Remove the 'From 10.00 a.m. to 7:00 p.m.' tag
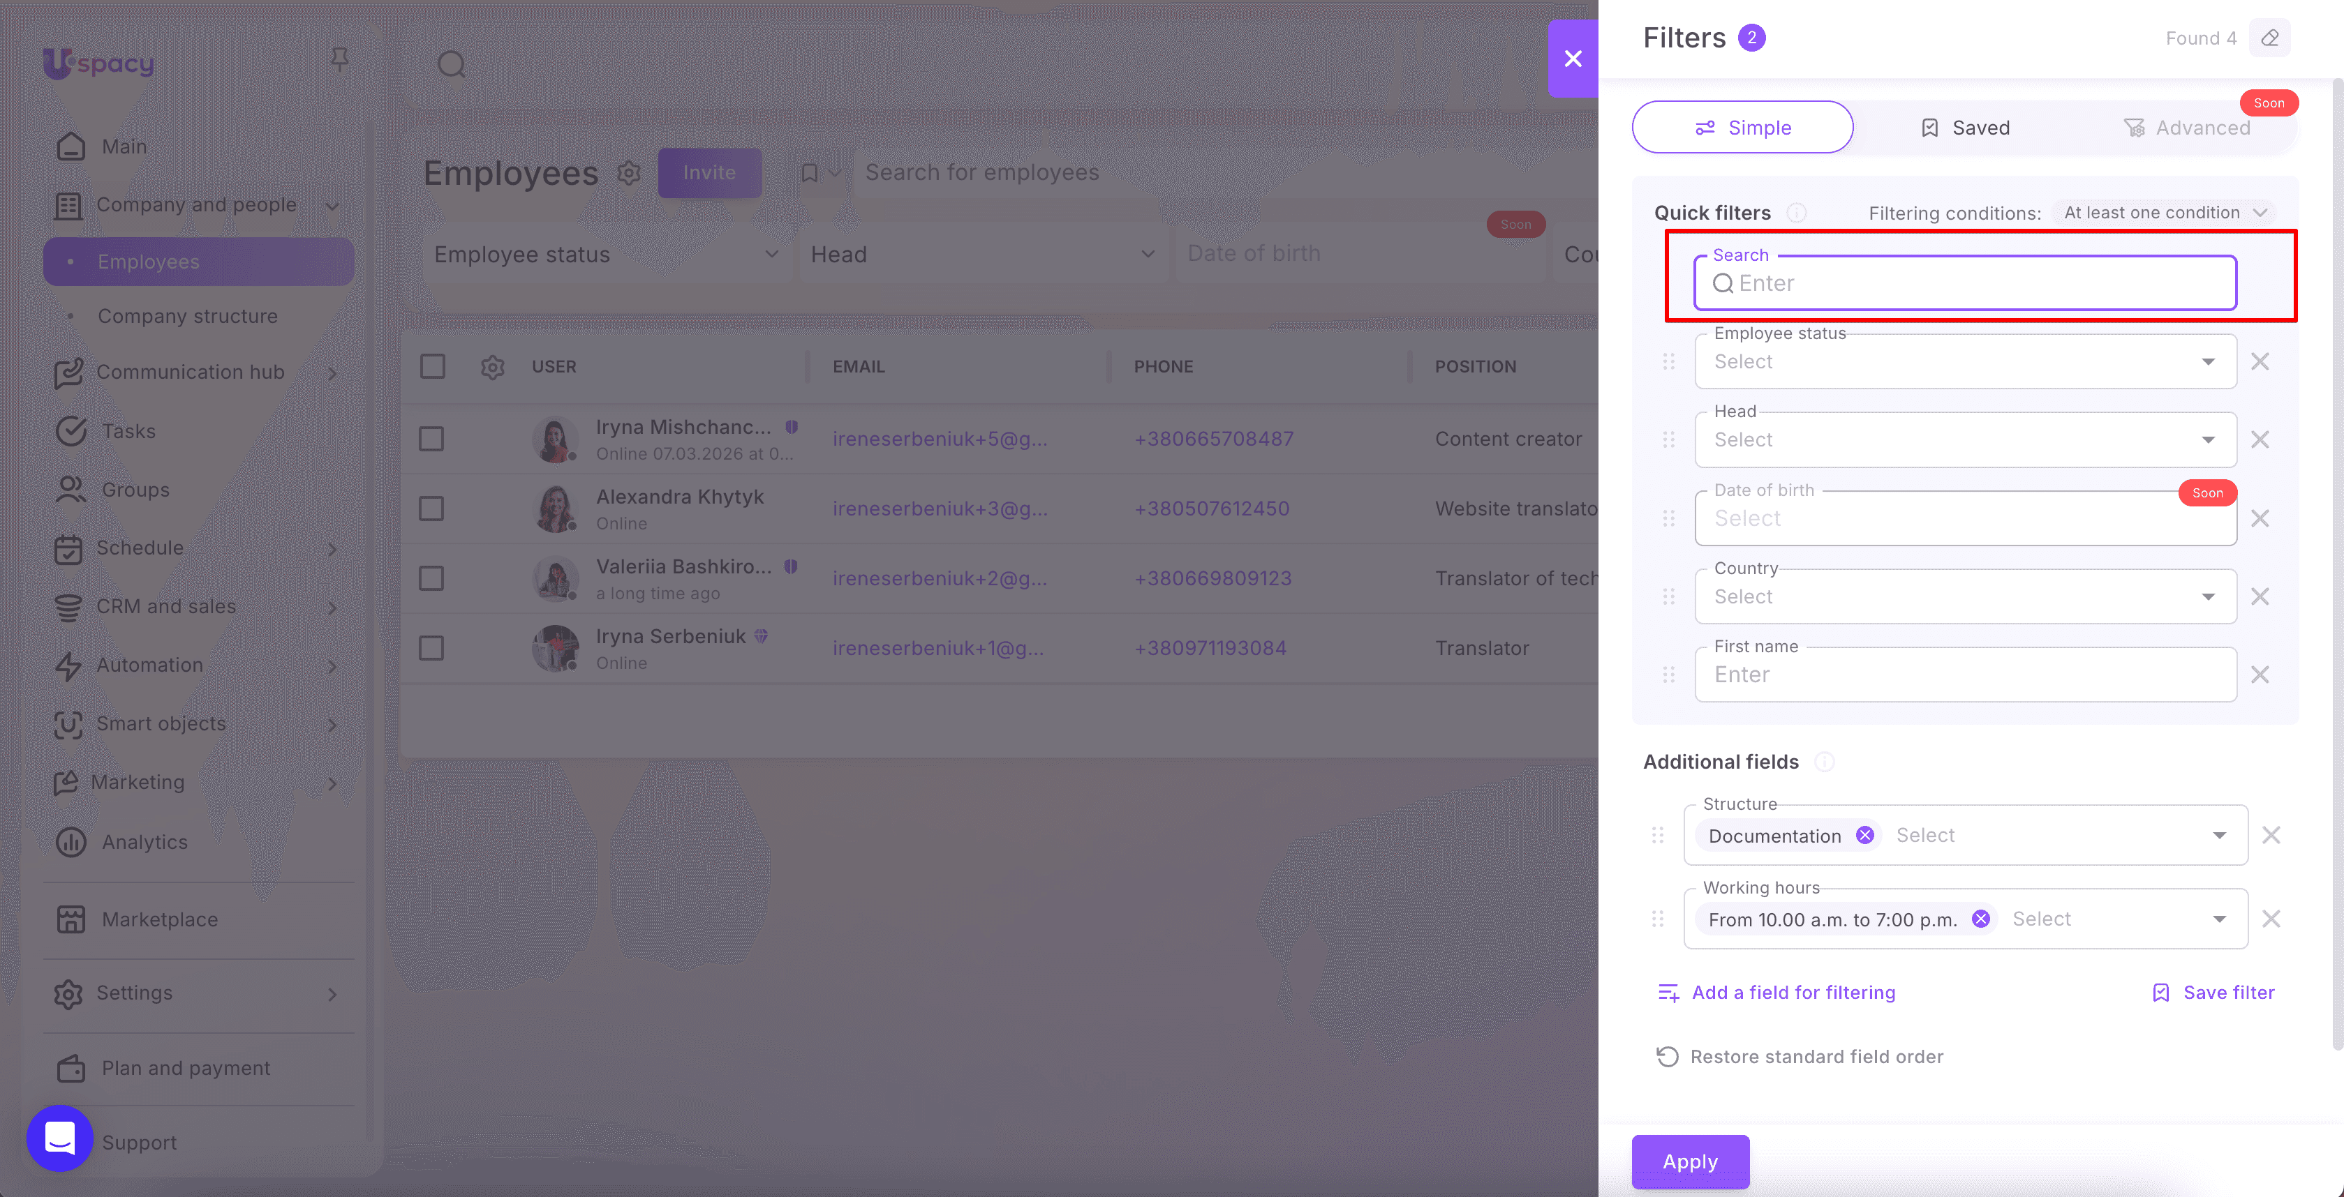 (1980, 919)
